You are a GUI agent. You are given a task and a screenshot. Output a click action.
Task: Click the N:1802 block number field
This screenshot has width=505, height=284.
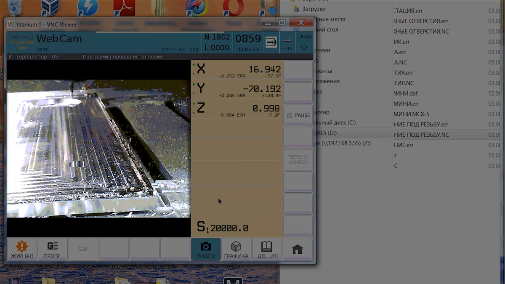coord(217,37)
